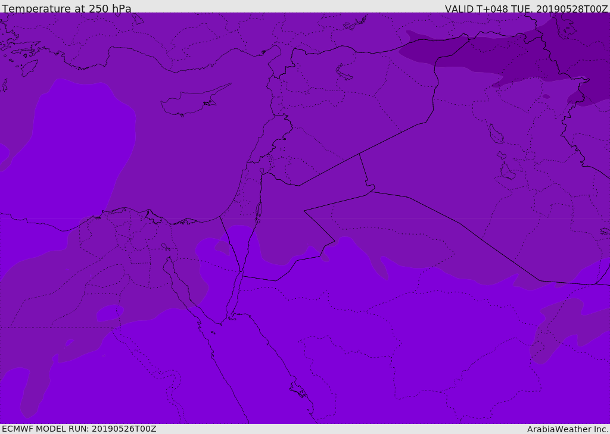Click the island of Cyprus on the map

click(x=191, y=102)
